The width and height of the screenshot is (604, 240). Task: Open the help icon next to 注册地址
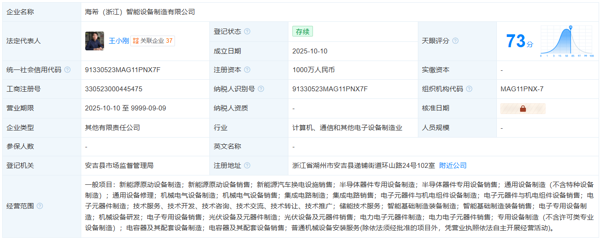pyautogui.click(x=247, y=166)
